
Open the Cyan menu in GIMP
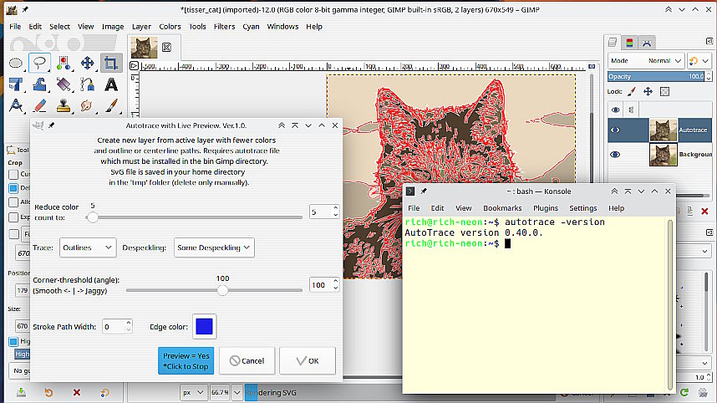(251, 27)
